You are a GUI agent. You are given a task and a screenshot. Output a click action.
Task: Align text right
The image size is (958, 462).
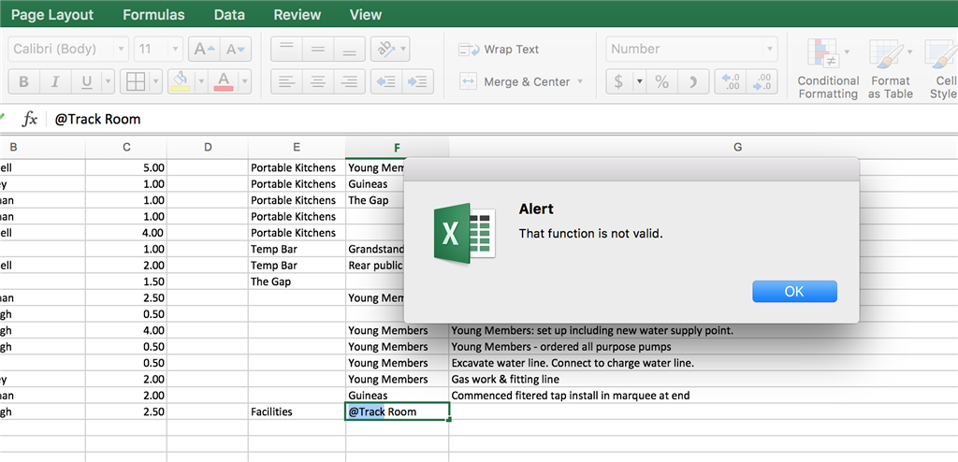point(350,81)
